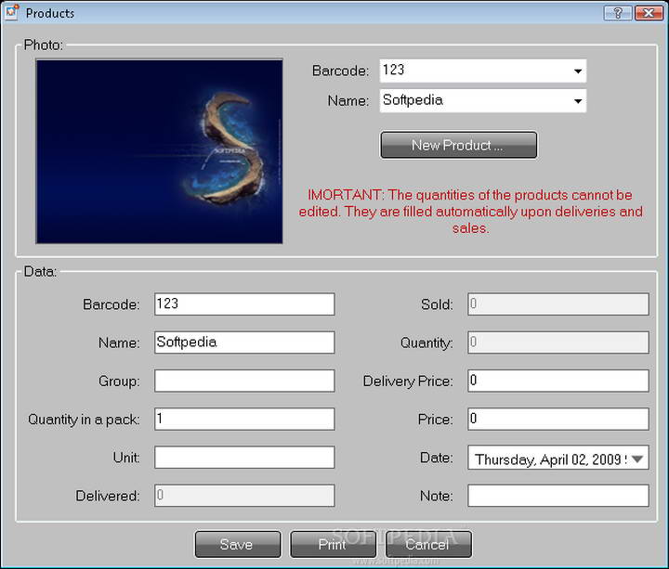Click the Products window title icon
Screen dimensions: 669x569
12,12
